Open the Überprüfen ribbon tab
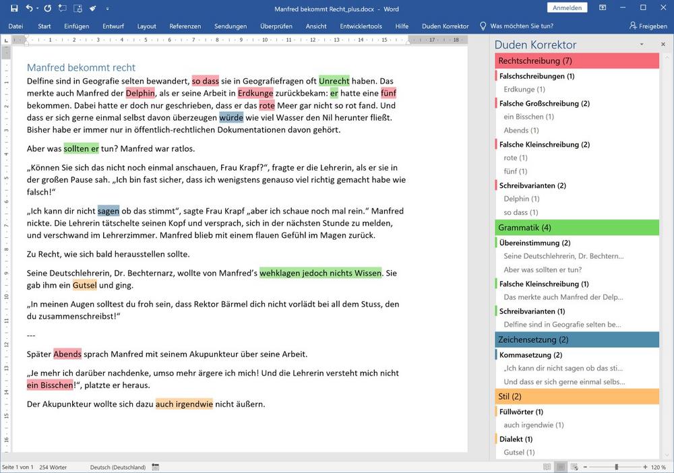Viewport: 674px width, 473px height. tap(276, 26)
